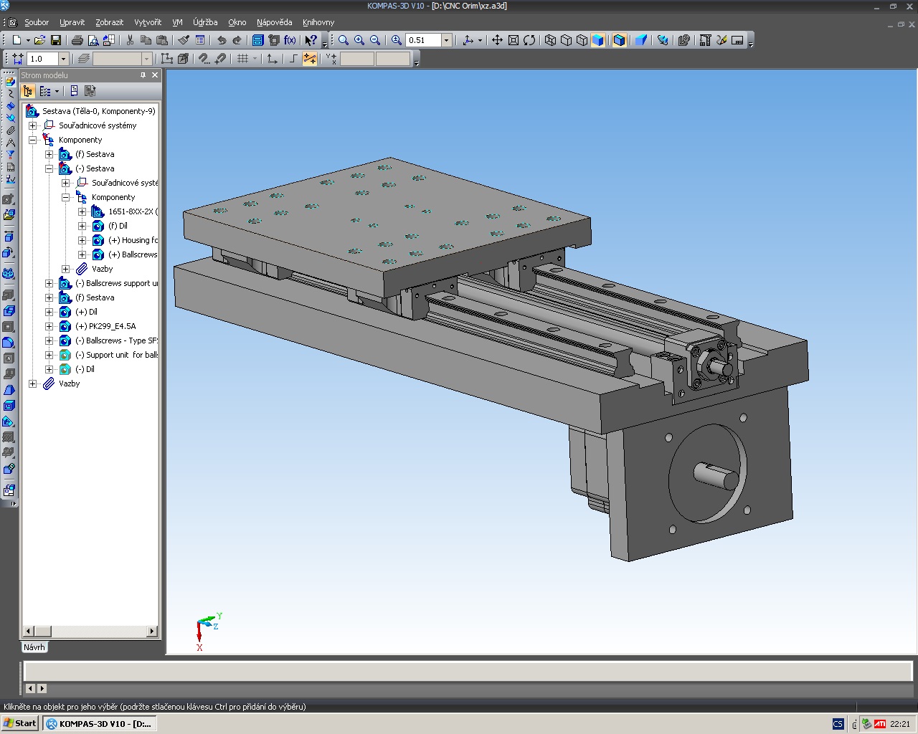Switch to the Návrh tab

coord(34,647)
